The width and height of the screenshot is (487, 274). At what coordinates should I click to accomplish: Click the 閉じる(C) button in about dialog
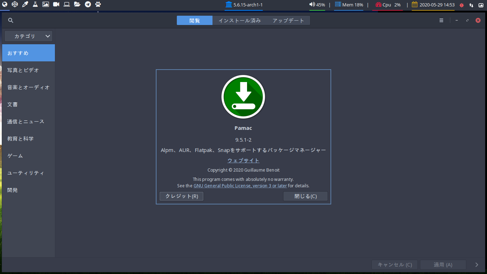click(306, 196)
